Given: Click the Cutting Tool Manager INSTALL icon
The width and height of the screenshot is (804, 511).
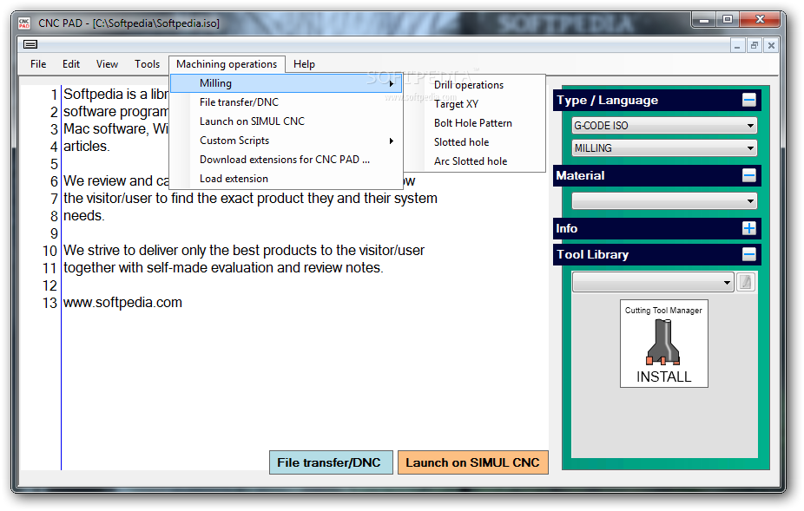Looking at the screenshot, I should 663,344.
